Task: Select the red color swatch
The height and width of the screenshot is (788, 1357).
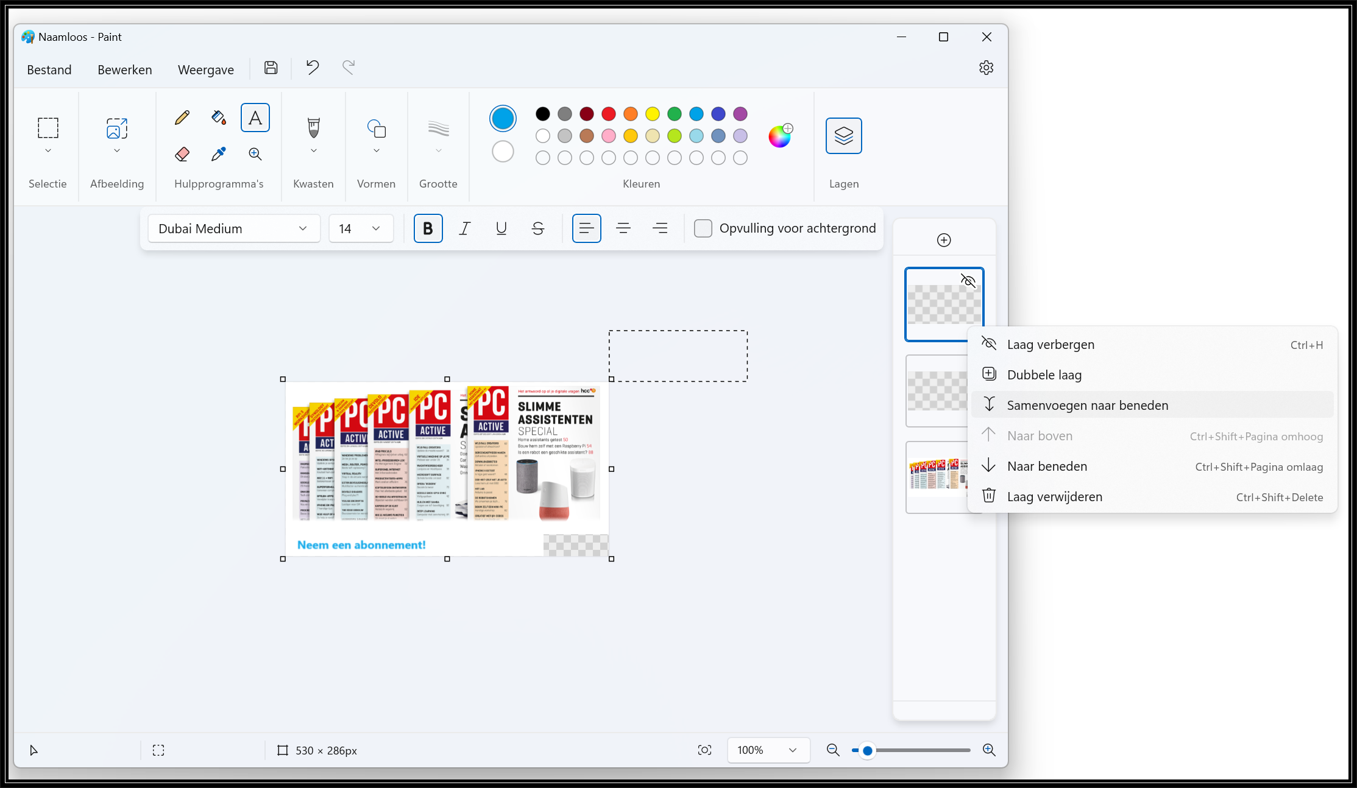Action: pyautogui.click(x=609, y=114)
